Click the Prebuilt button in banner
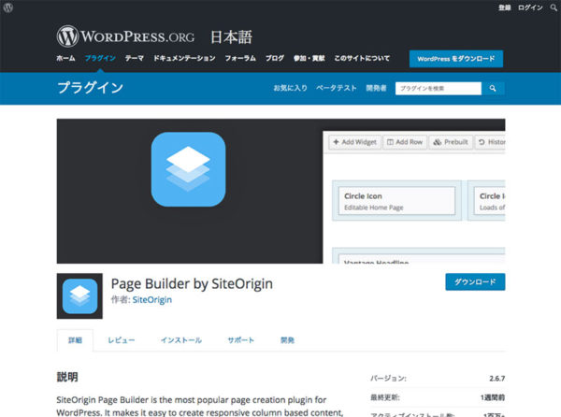Screen dimensions: 561x417 tap(451, 142)
